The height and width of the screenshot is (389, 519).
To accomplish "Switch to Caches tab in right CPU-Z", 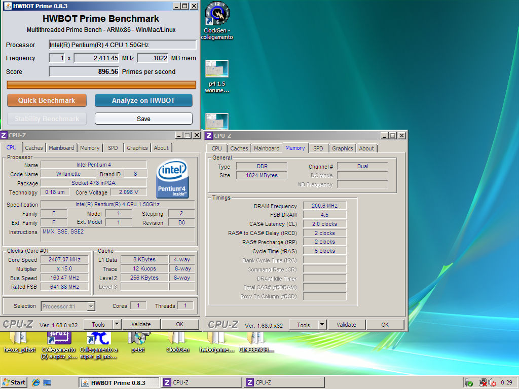I will (239, 148).
